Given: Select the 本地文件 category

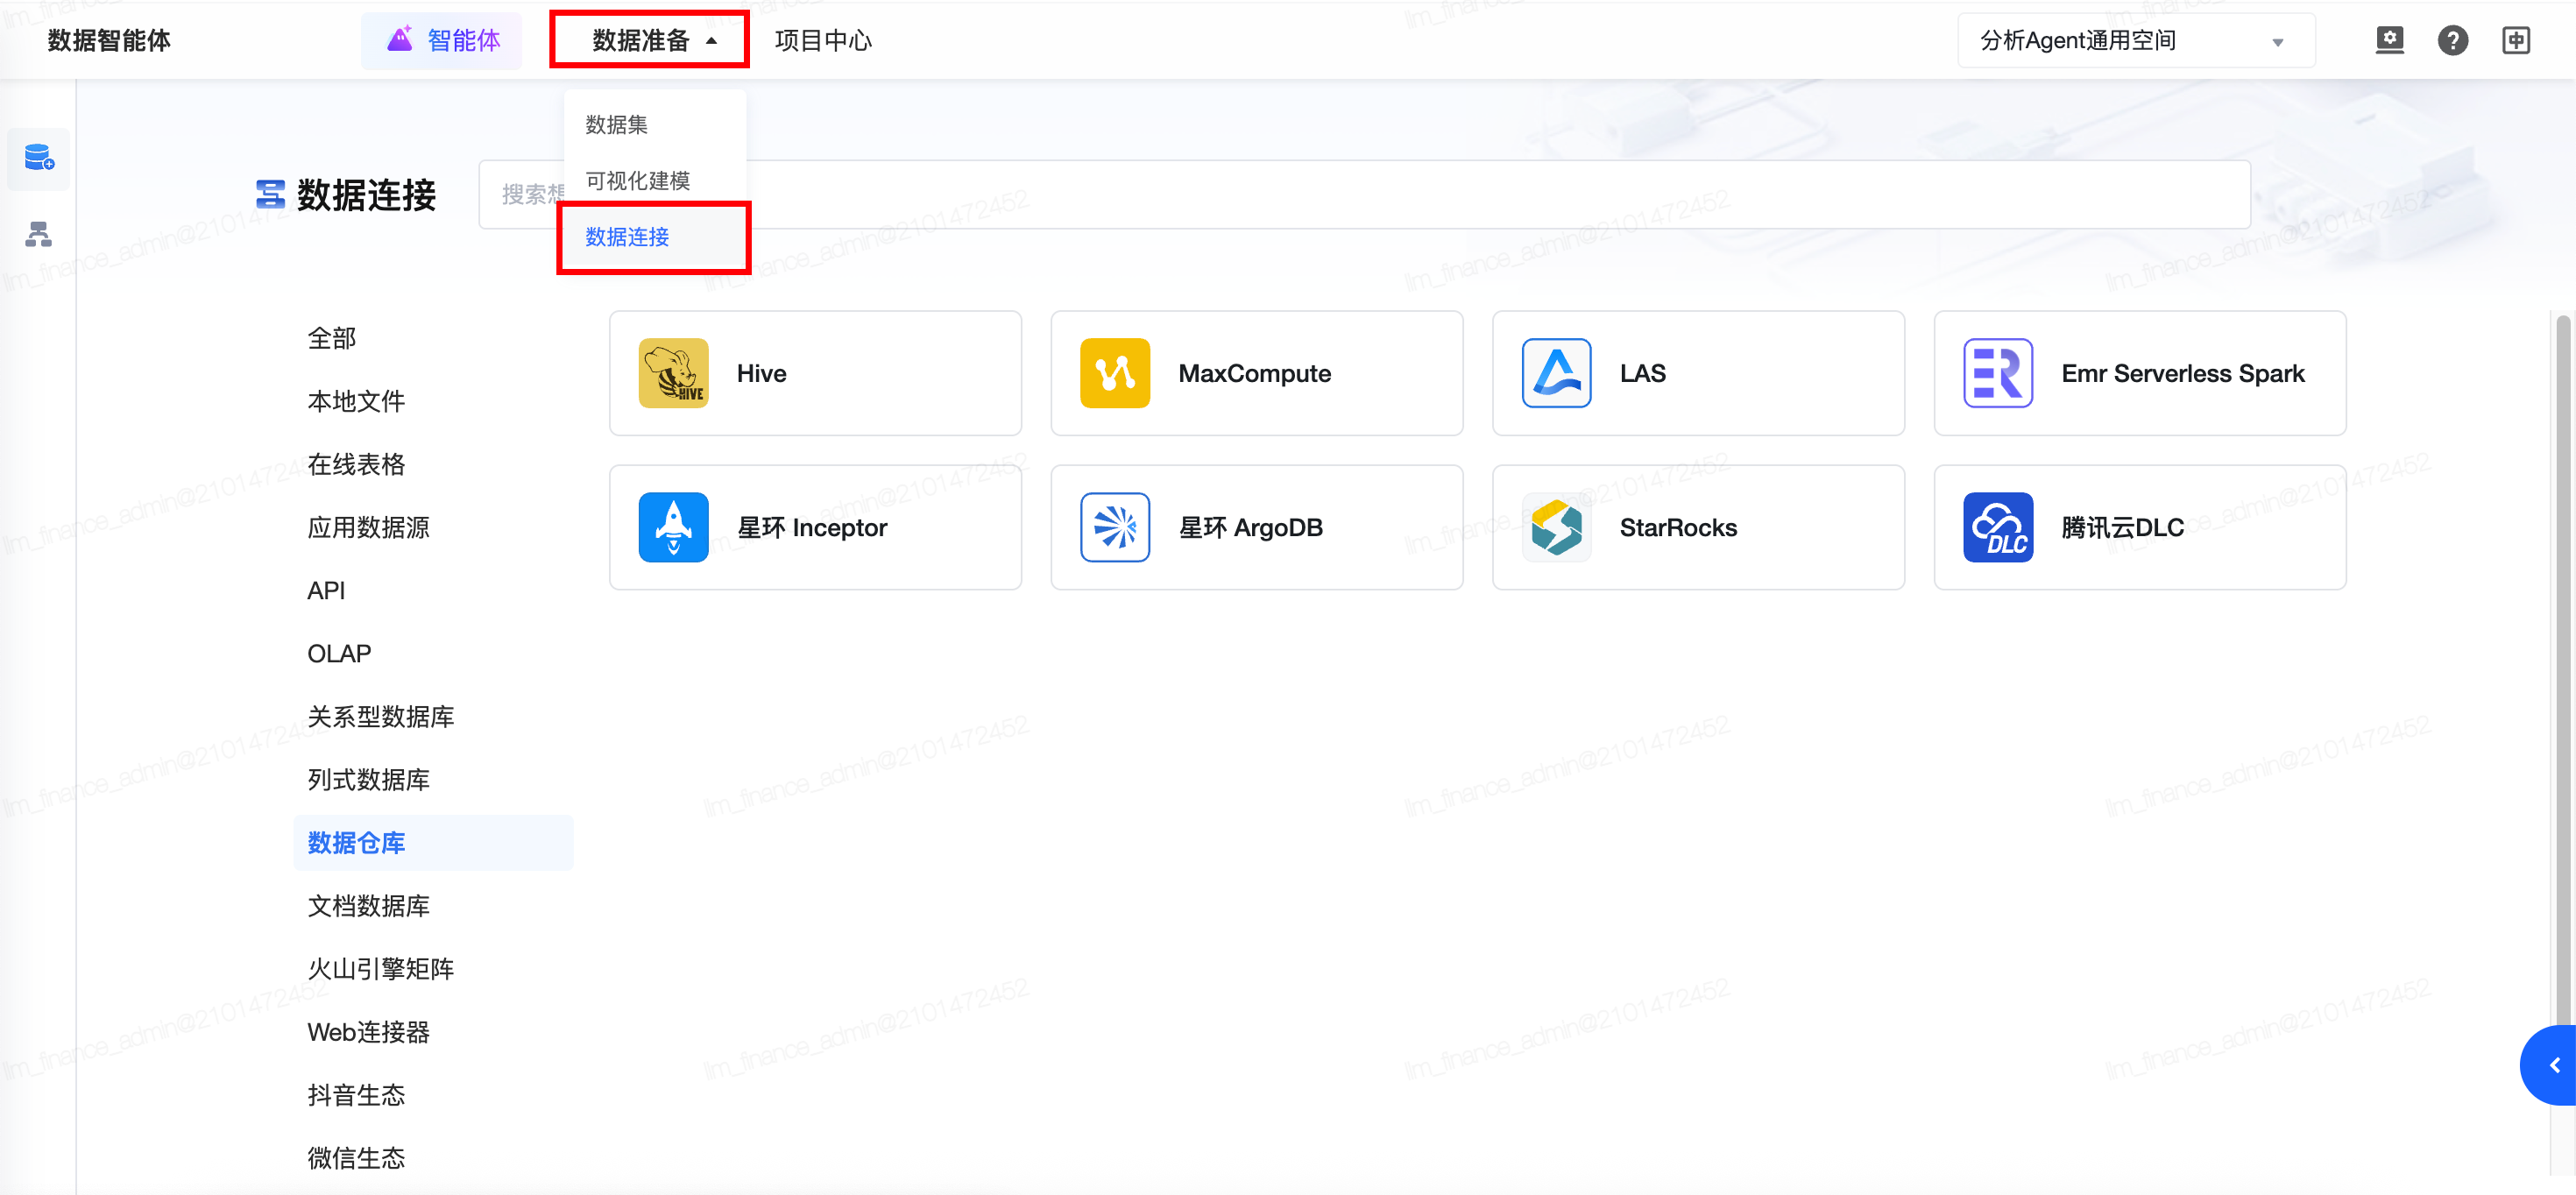Looking at the screenshot, I should (433, 401).
